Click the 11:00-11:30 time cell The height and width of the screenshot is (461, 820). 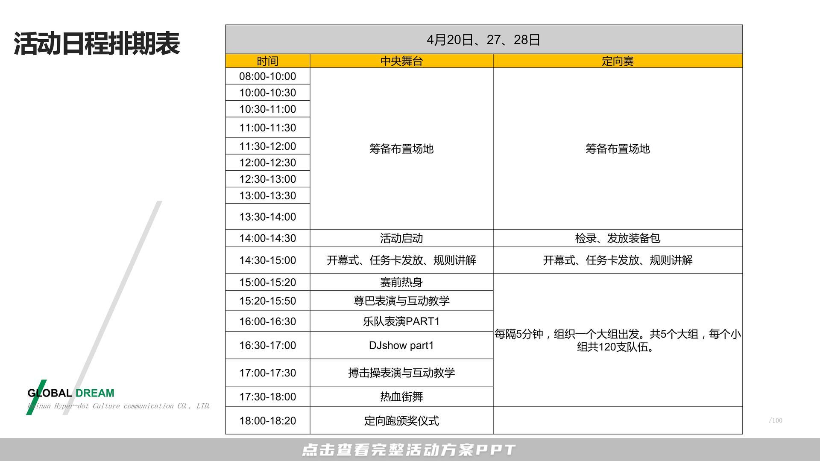pyautogui.click(x=268, y=128)
